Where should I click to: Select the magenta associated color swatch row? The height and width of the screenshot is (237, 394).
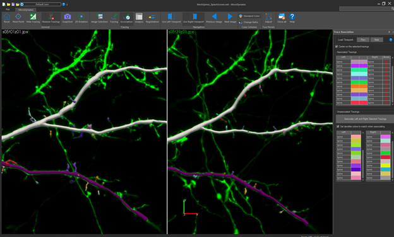359,66
